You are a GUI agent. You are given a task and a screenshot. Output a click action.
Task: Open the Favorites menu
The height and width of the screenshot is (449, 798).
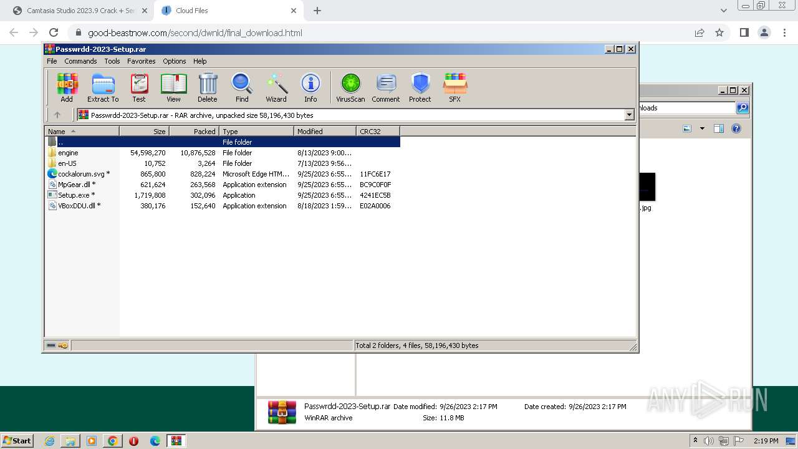142,61
